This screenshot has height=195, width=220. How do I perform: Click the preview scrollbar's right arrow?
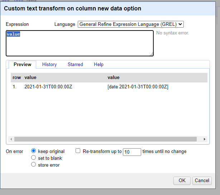click(205, 139)
